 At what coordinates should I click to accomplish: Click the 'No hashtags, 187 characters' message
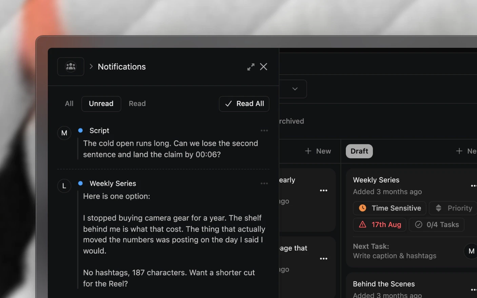tap(169, 278)
